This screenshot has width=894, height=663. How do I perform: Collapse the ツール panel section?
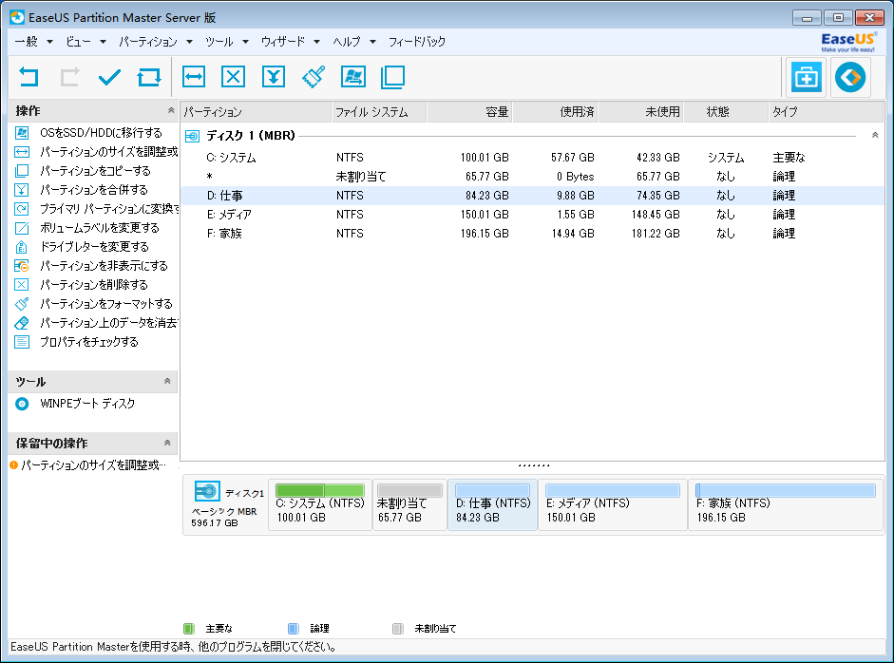pos(167,381)
